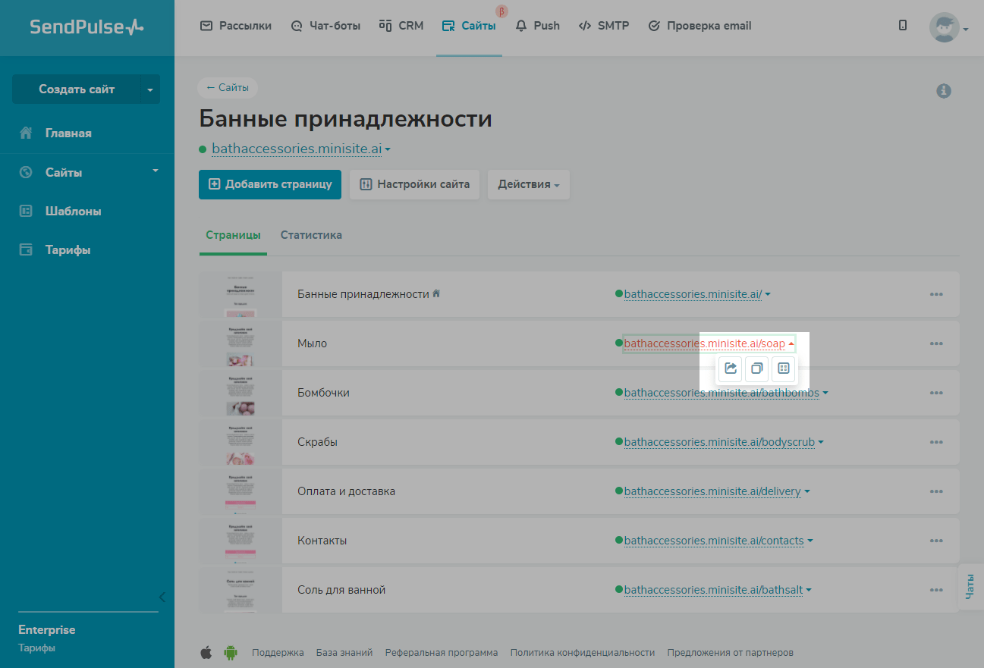Open three-dot menu for Банные принадлежности page
Screen dimensions: 984x668
click(x=936, y=294)
